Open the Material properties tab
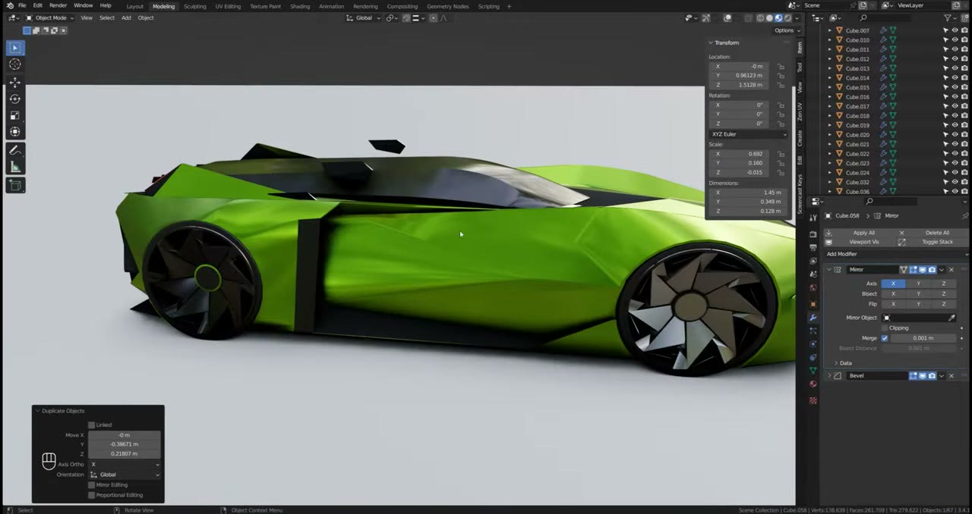This screenshot has width=972, height=514. point(813,384)
